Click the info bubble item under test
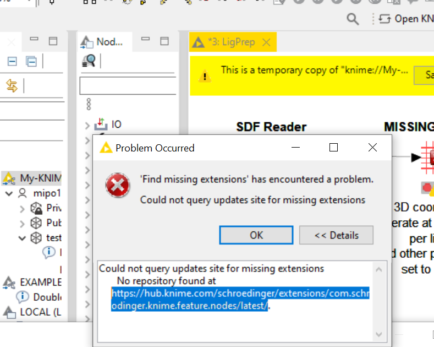The width and height of the screenshot is (434, 347). click(49, 252)
